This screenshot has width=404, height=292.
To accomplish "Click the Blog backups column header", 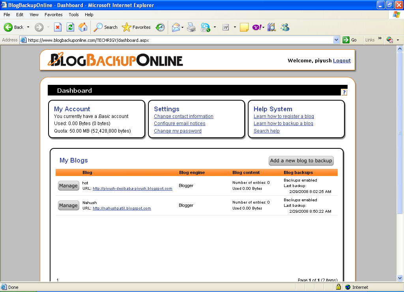I will coord(298,172).
